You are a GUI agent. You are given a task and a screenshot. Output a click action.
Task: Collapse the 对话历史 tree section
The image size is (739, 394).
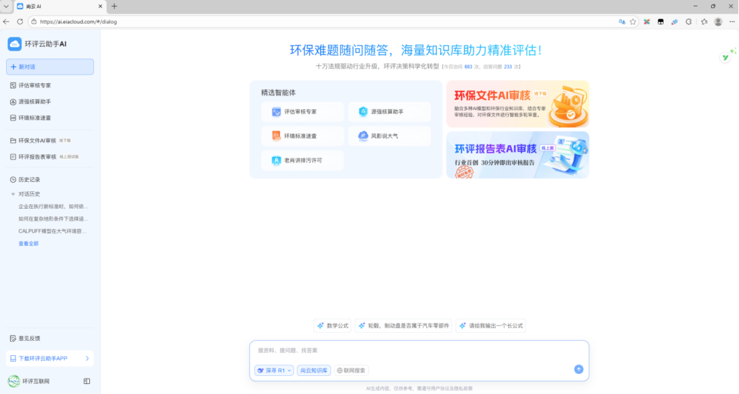click(13, 194)
